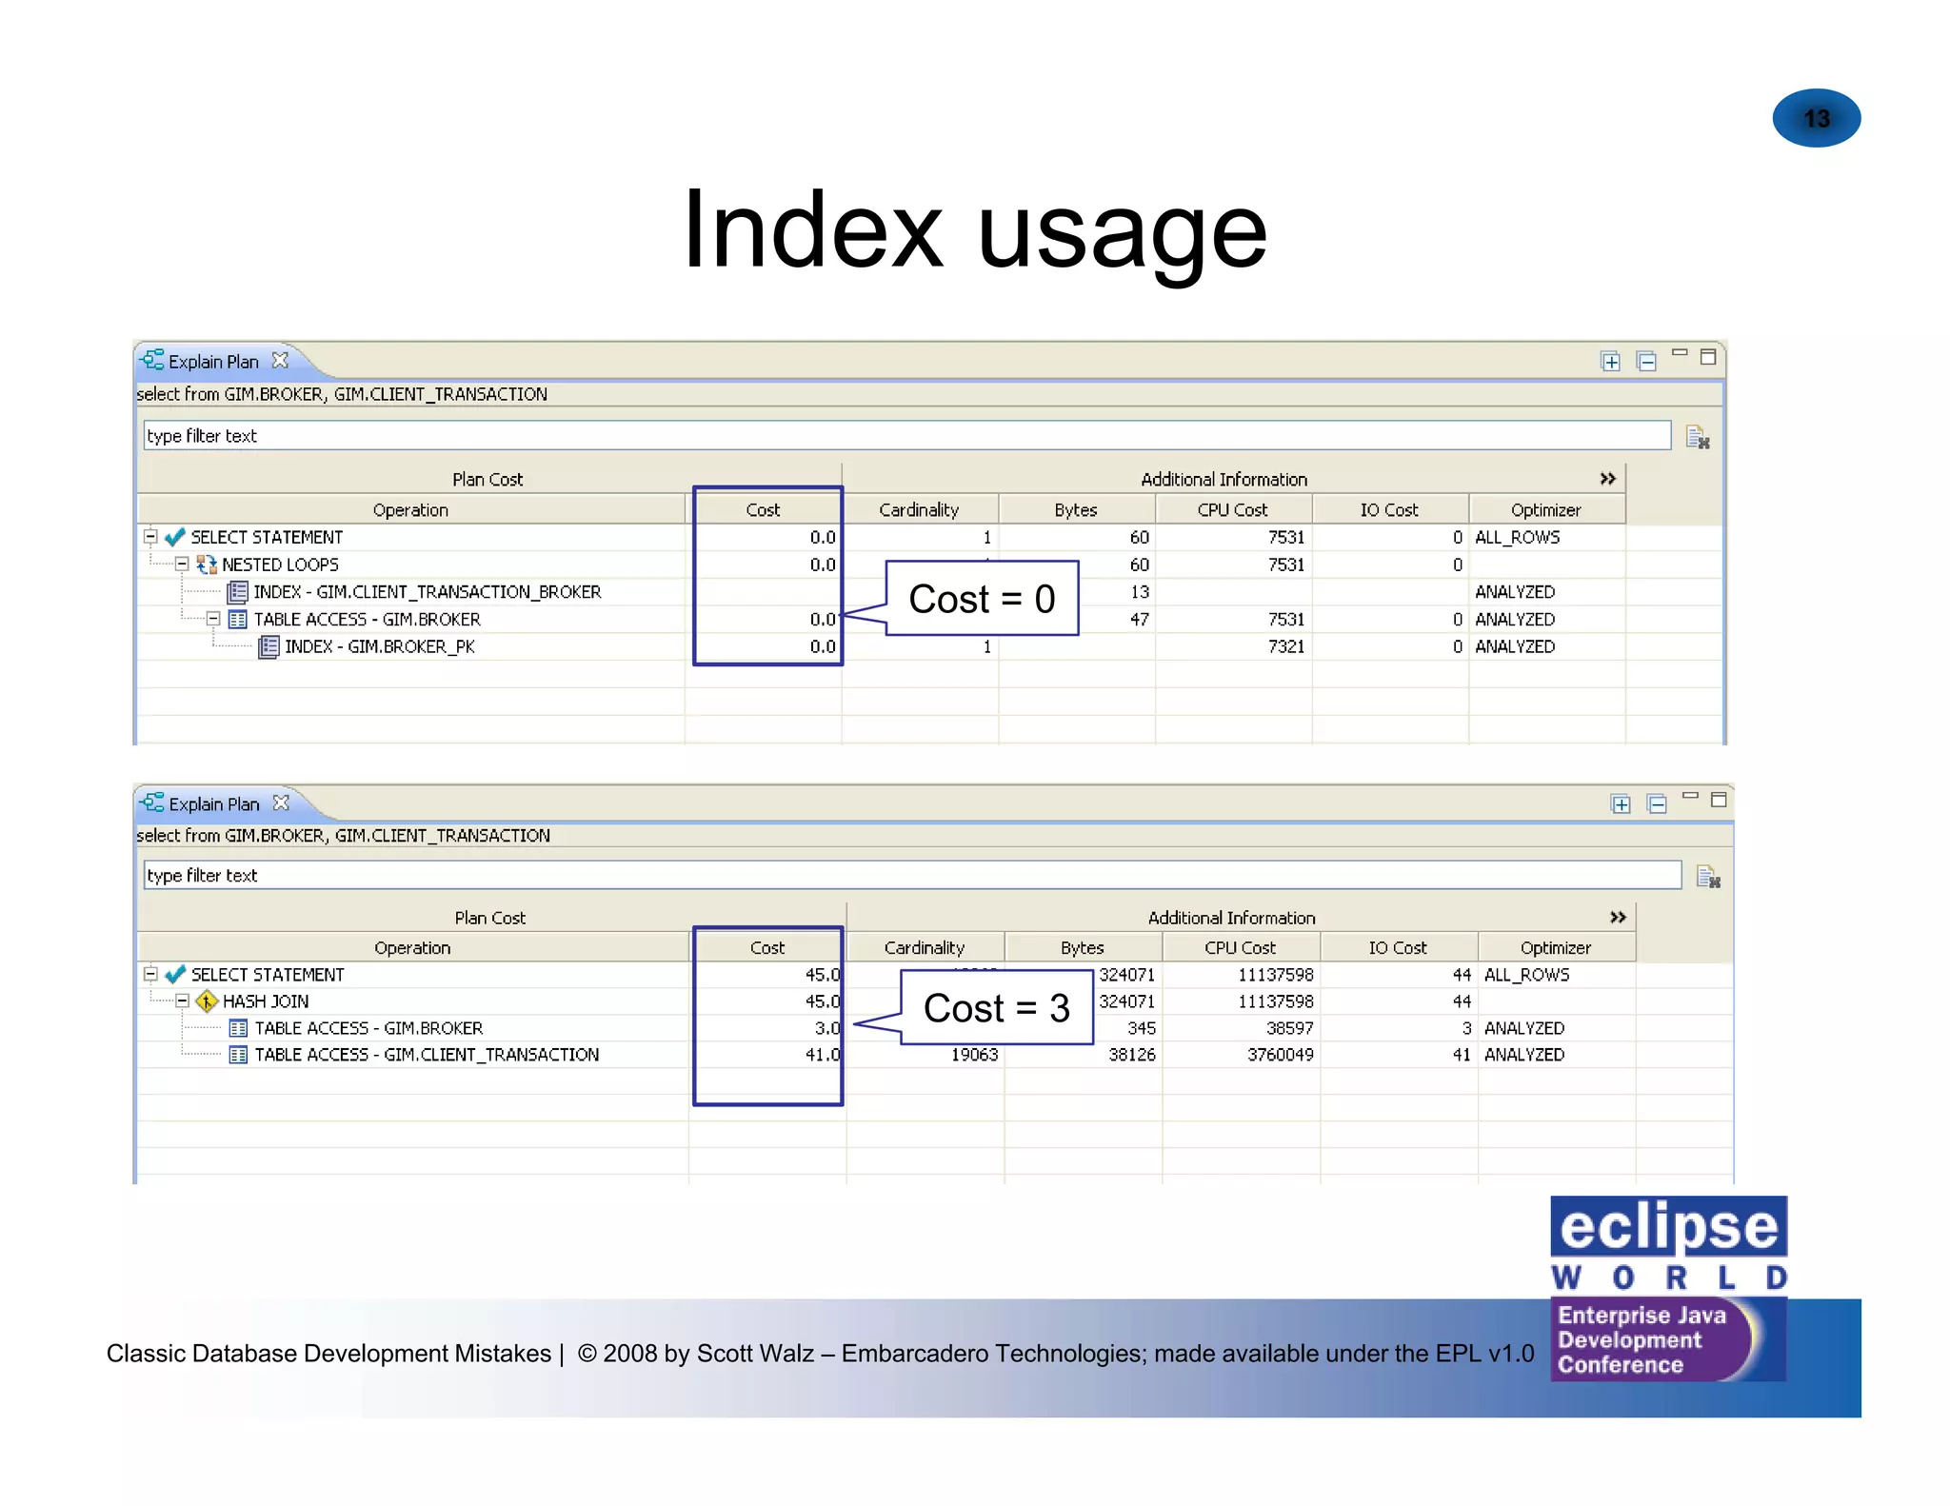1950x1506 pixels.
Task: Click bottom plan TABLE ACCESS GIM.BROKER icon
Action: [239, 1028]
